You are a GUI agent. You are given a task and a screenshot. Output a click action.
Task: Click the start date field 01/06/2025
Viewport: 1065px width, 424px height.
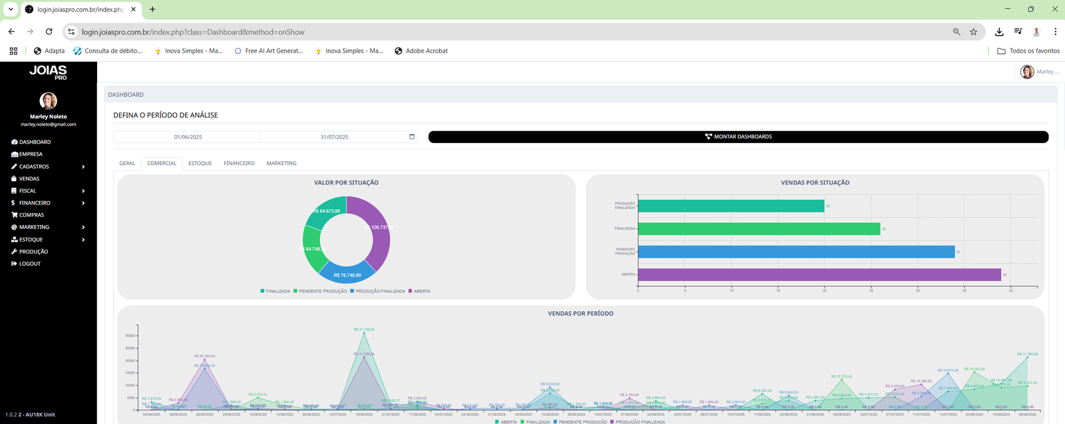pyautogui.click(x=188, y=137)
